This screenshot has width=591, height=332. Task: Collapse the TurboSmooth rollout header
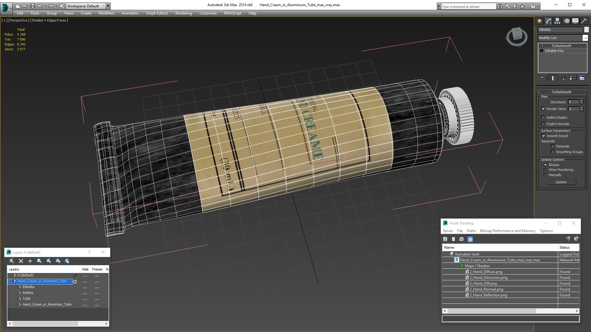click(x=561, y=92)
